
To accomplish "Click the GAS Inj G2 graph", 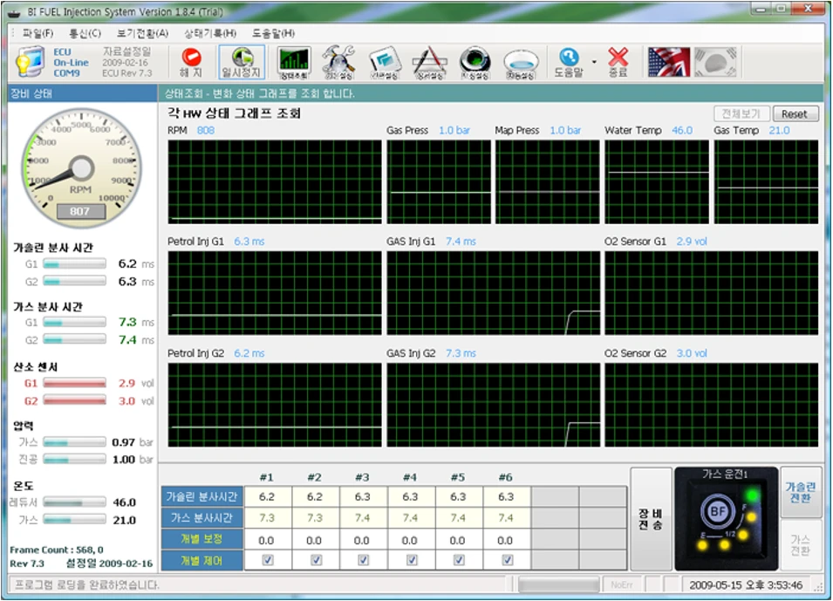I will (x=494, y=405).
